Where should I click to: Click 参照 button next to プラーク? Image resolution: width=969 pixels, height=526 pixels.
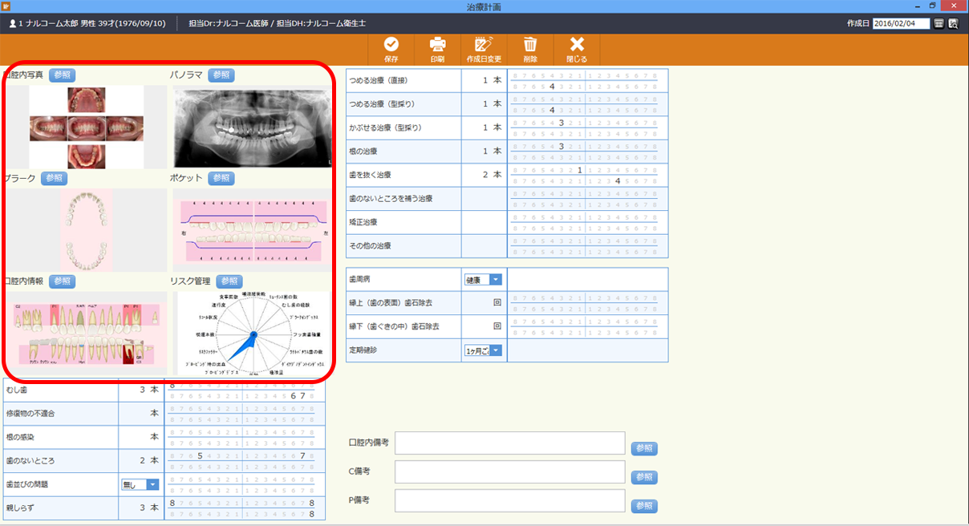(54, 178)
